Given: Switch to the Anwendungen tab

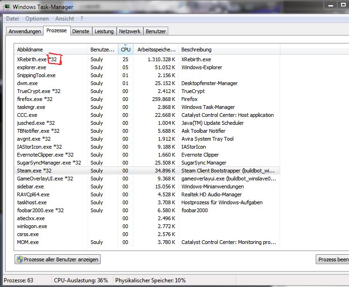Looking at the screenshot, I should [x=25, y=31].
